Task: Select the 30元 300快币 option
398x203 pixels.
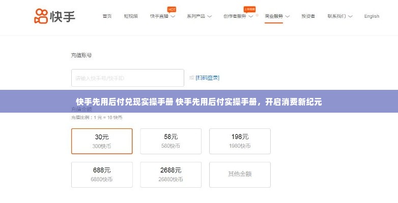Action: tap(102, 141)
